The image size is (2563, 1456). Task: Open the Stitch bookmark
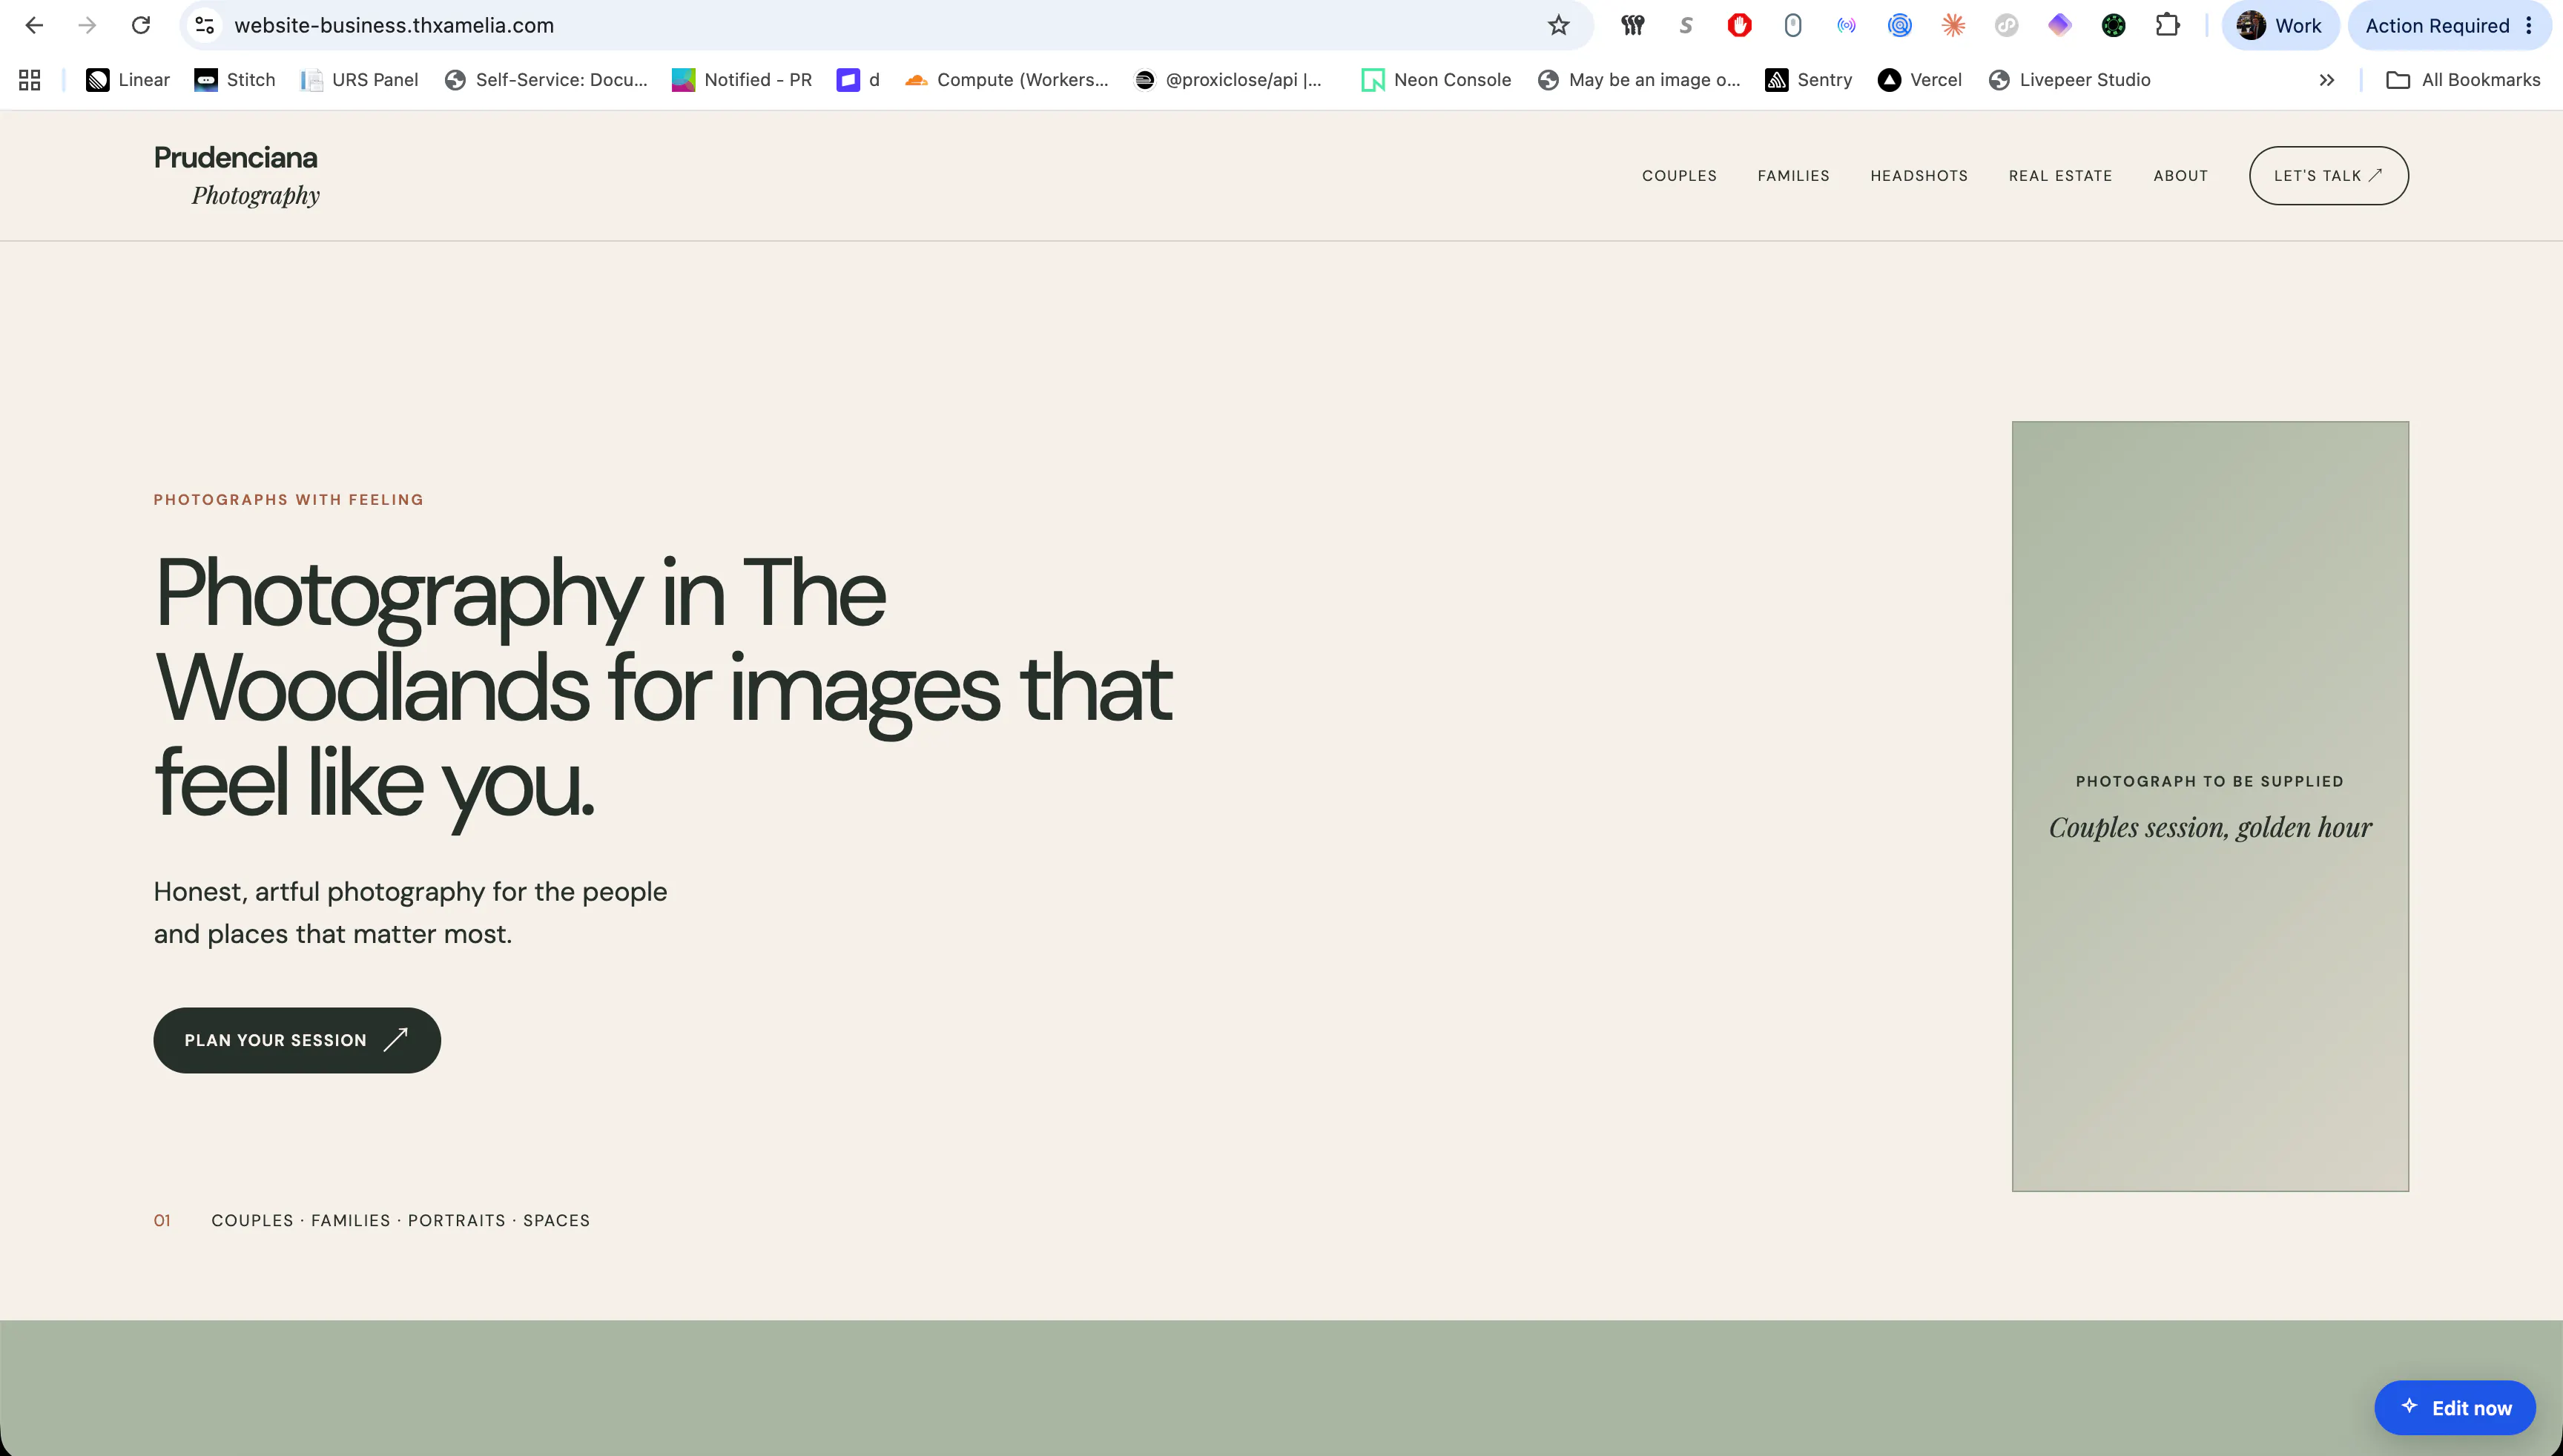(x=235, y=80)
